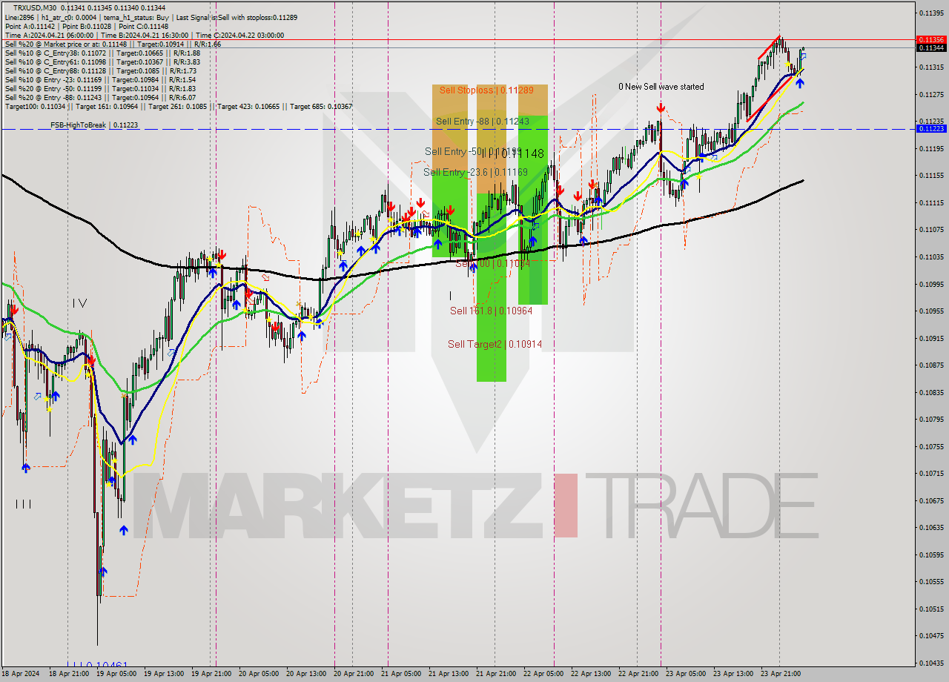Select the 'Sell 100 | 0.11034' label
This screenshot has height=682, width=949.
(492, 263)
